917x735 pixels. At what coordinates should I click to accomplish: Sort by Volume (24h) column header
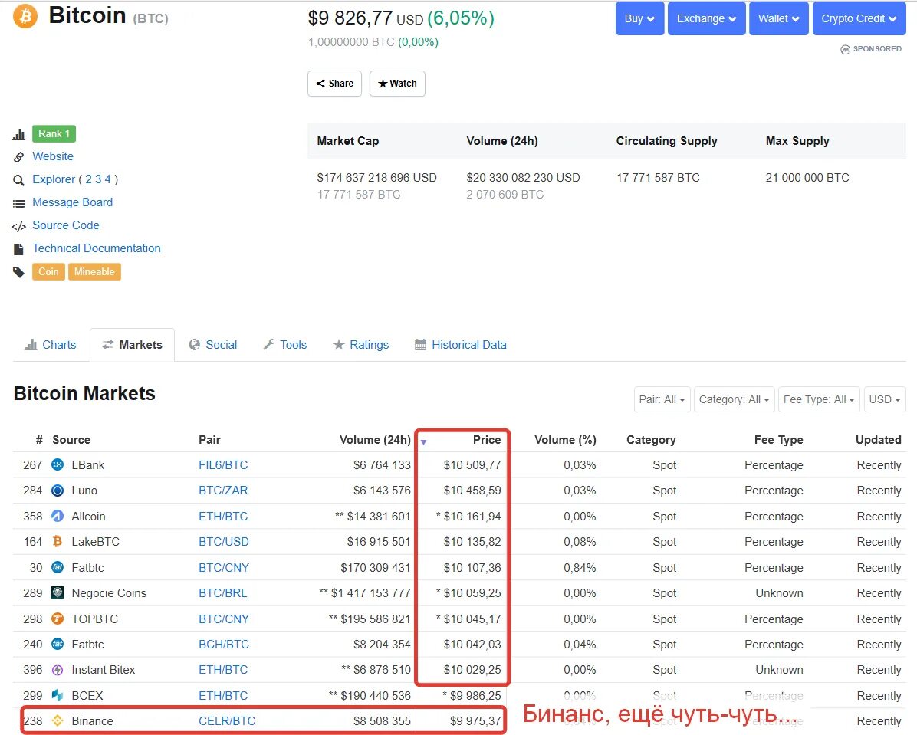[375, 440]
